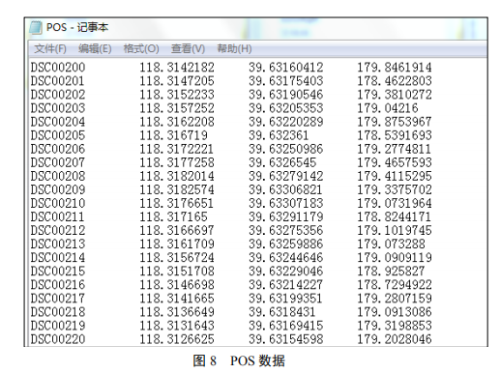
Task: Click the DSC00204 entry
Action: pyautogui.click(x=58, y=122)
